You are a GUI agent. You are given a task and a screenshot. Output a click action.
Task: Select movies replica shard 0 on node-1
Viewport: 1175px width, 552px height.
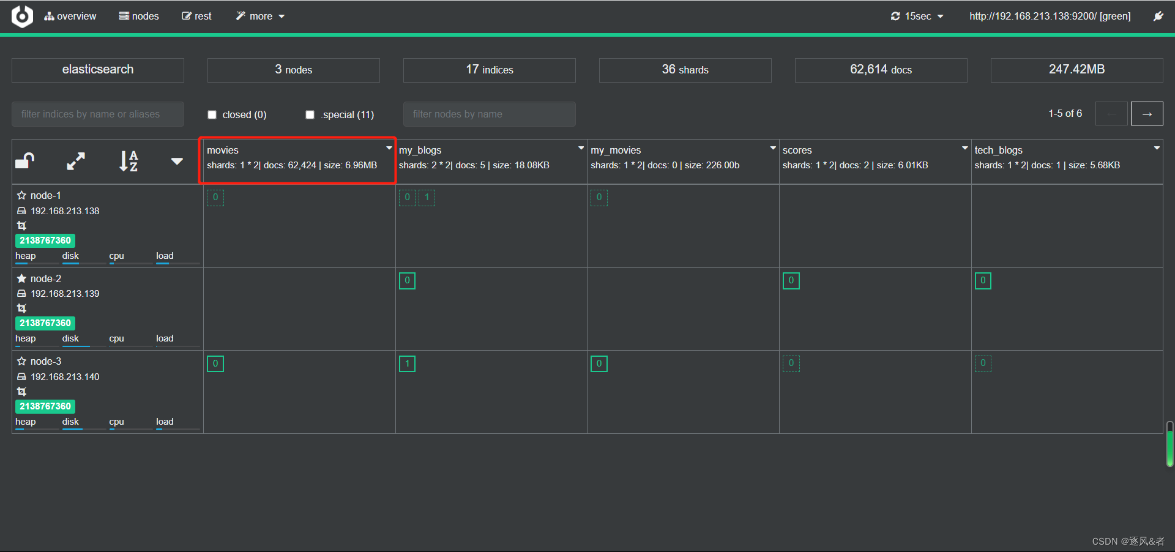click(215, 198)
